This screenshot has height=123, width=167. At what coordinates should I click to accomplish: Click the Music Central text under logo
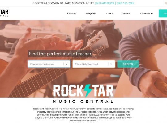83,101
